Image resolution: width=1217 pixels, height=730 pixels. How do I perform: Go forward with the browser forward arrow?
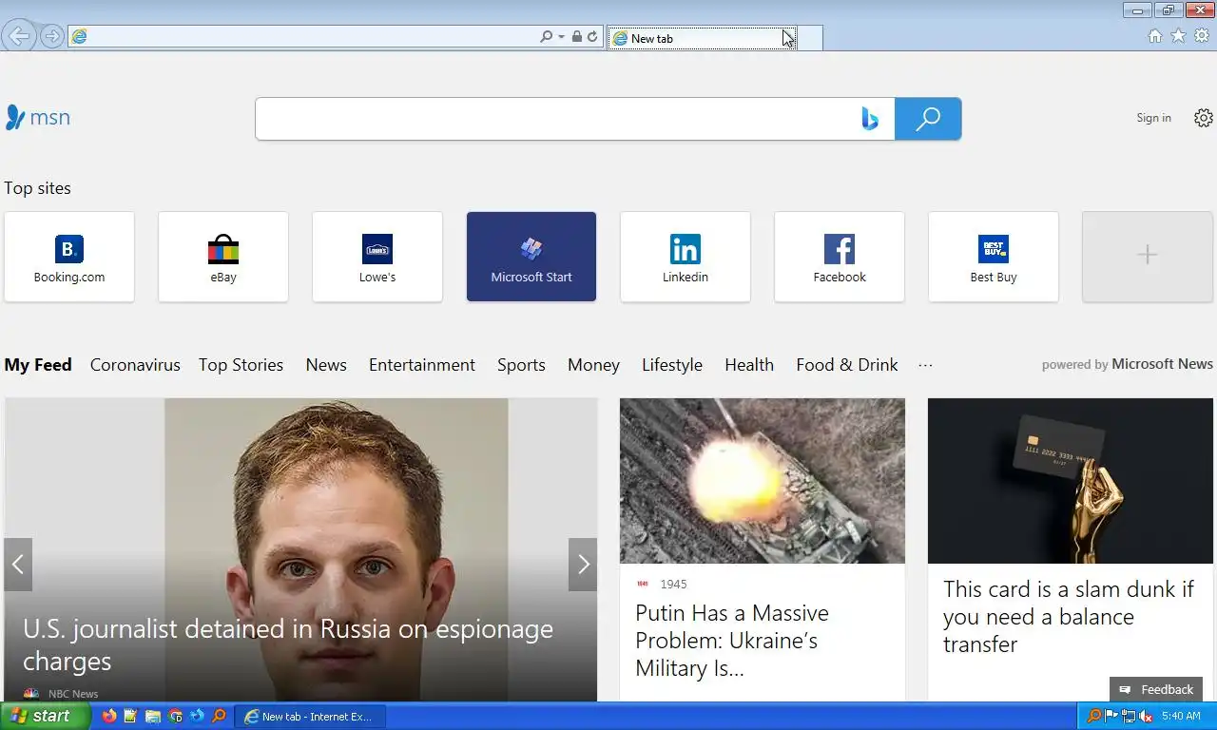[x=52, y=37]
